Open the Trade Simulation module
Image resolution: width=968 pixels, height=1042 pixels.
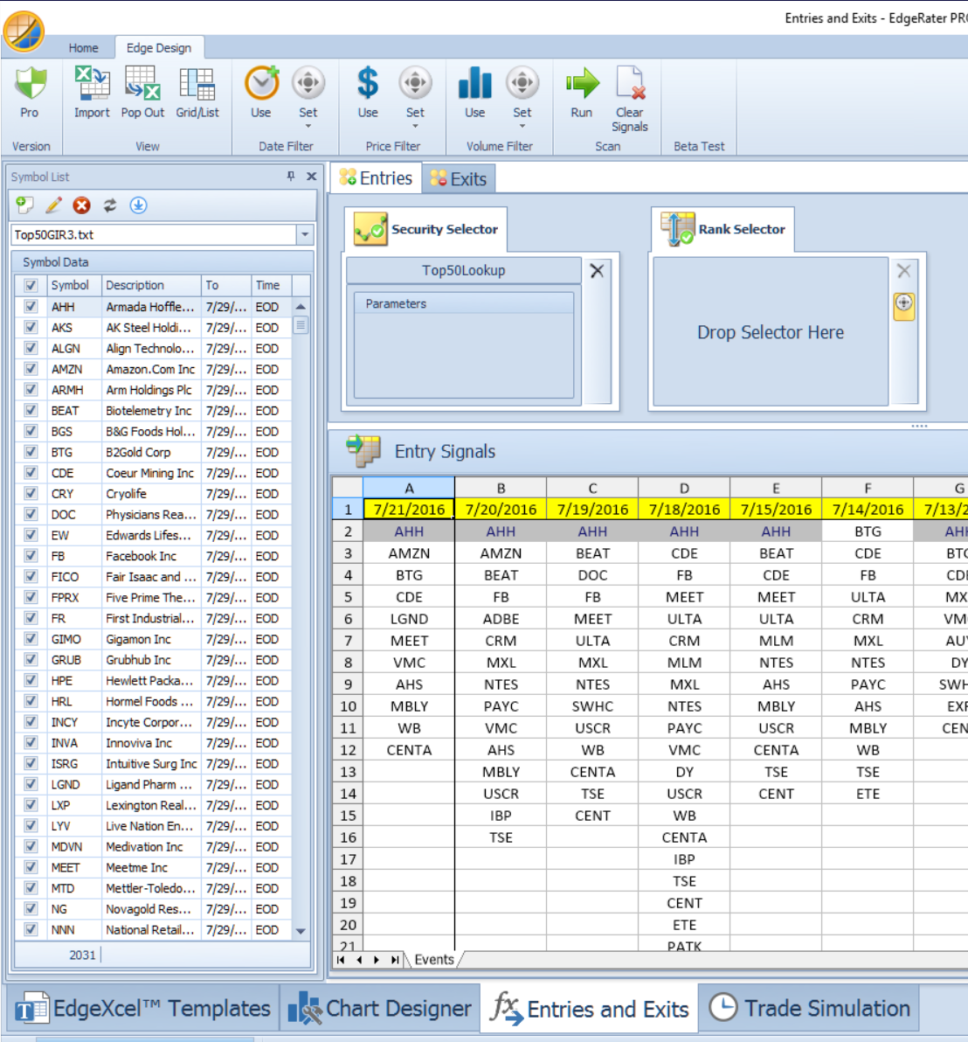[809, 1008]
